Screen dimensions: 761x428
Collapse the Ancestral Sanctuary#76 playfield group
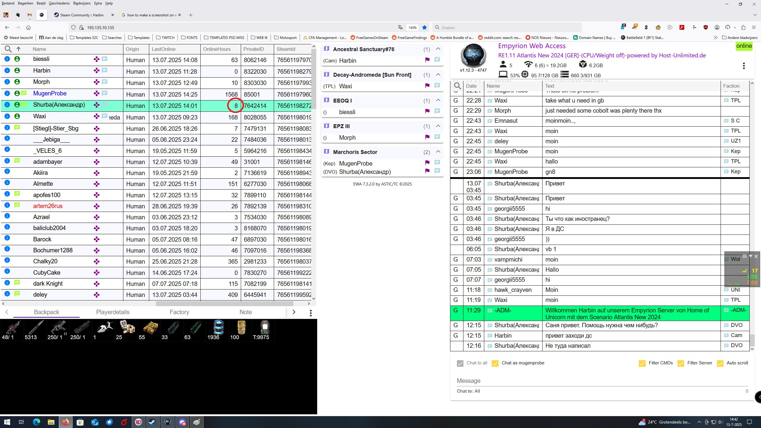(438, 49)
